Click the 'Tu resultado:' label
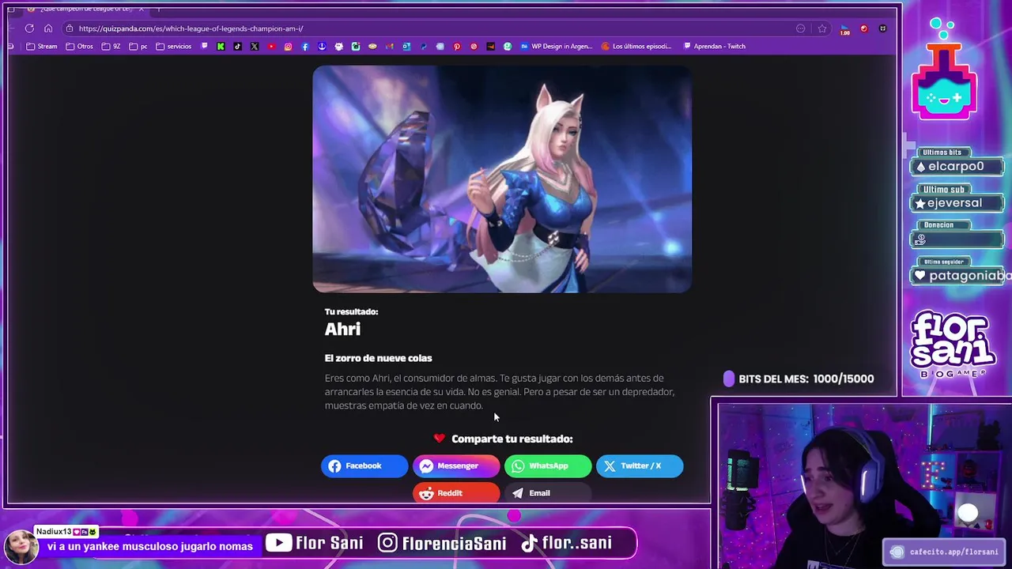 coord(351,311)
